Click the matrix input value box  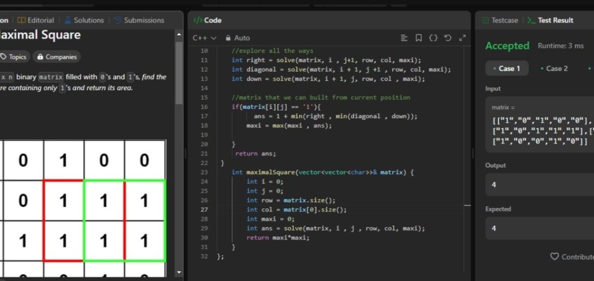(540, 125)
